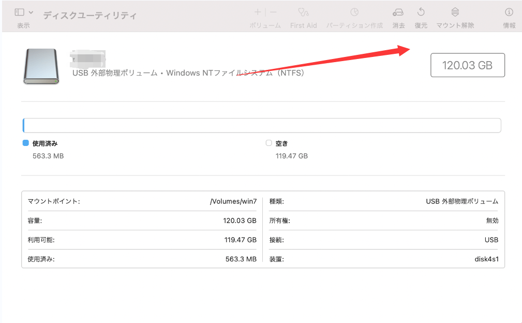
Task: Click the /Volumes/win7 mount point value
Action: [x=234, y=201]
